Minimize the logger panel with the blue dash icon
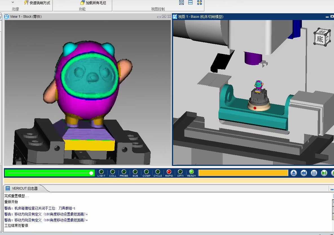Viewport: 334px width, 235px height. click(332, 189)
